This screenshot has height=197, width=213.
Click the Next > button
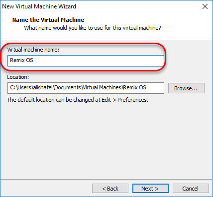coord(150,189)
